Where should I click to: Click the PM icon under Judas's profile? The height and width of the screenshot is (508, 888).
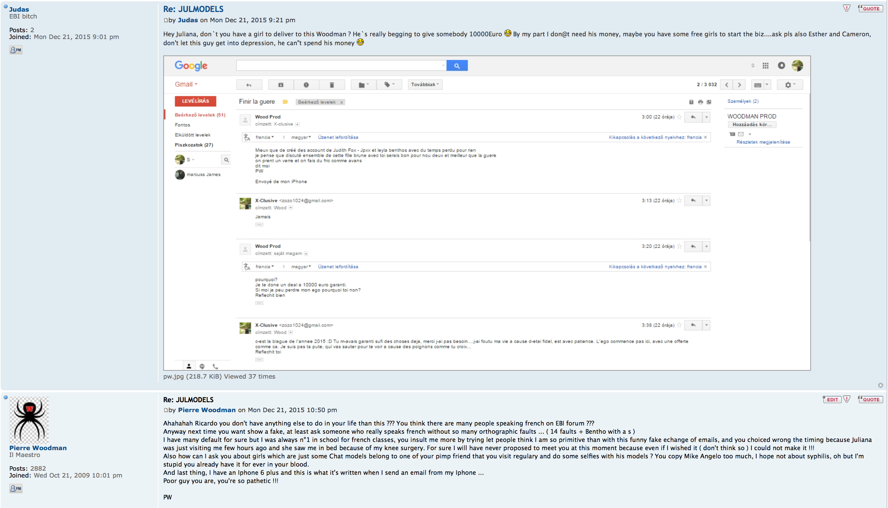click(16, 50)
